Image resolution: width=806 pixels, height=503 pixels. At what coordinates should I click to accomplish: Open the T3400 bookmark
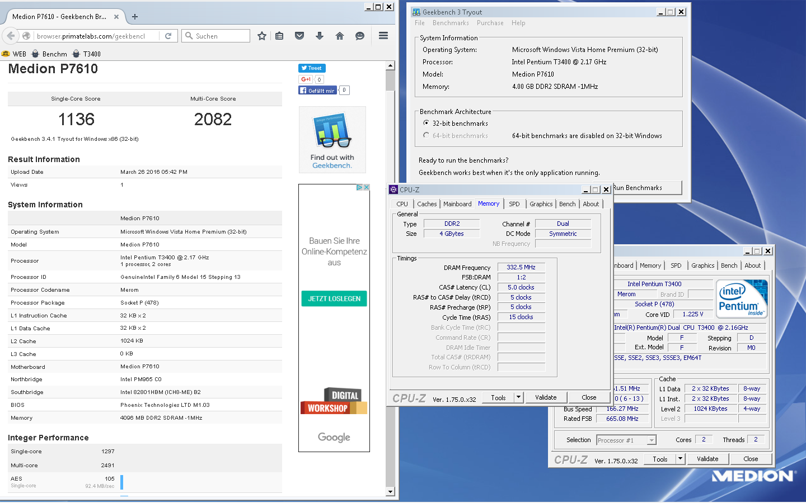[x=87, y=54]
